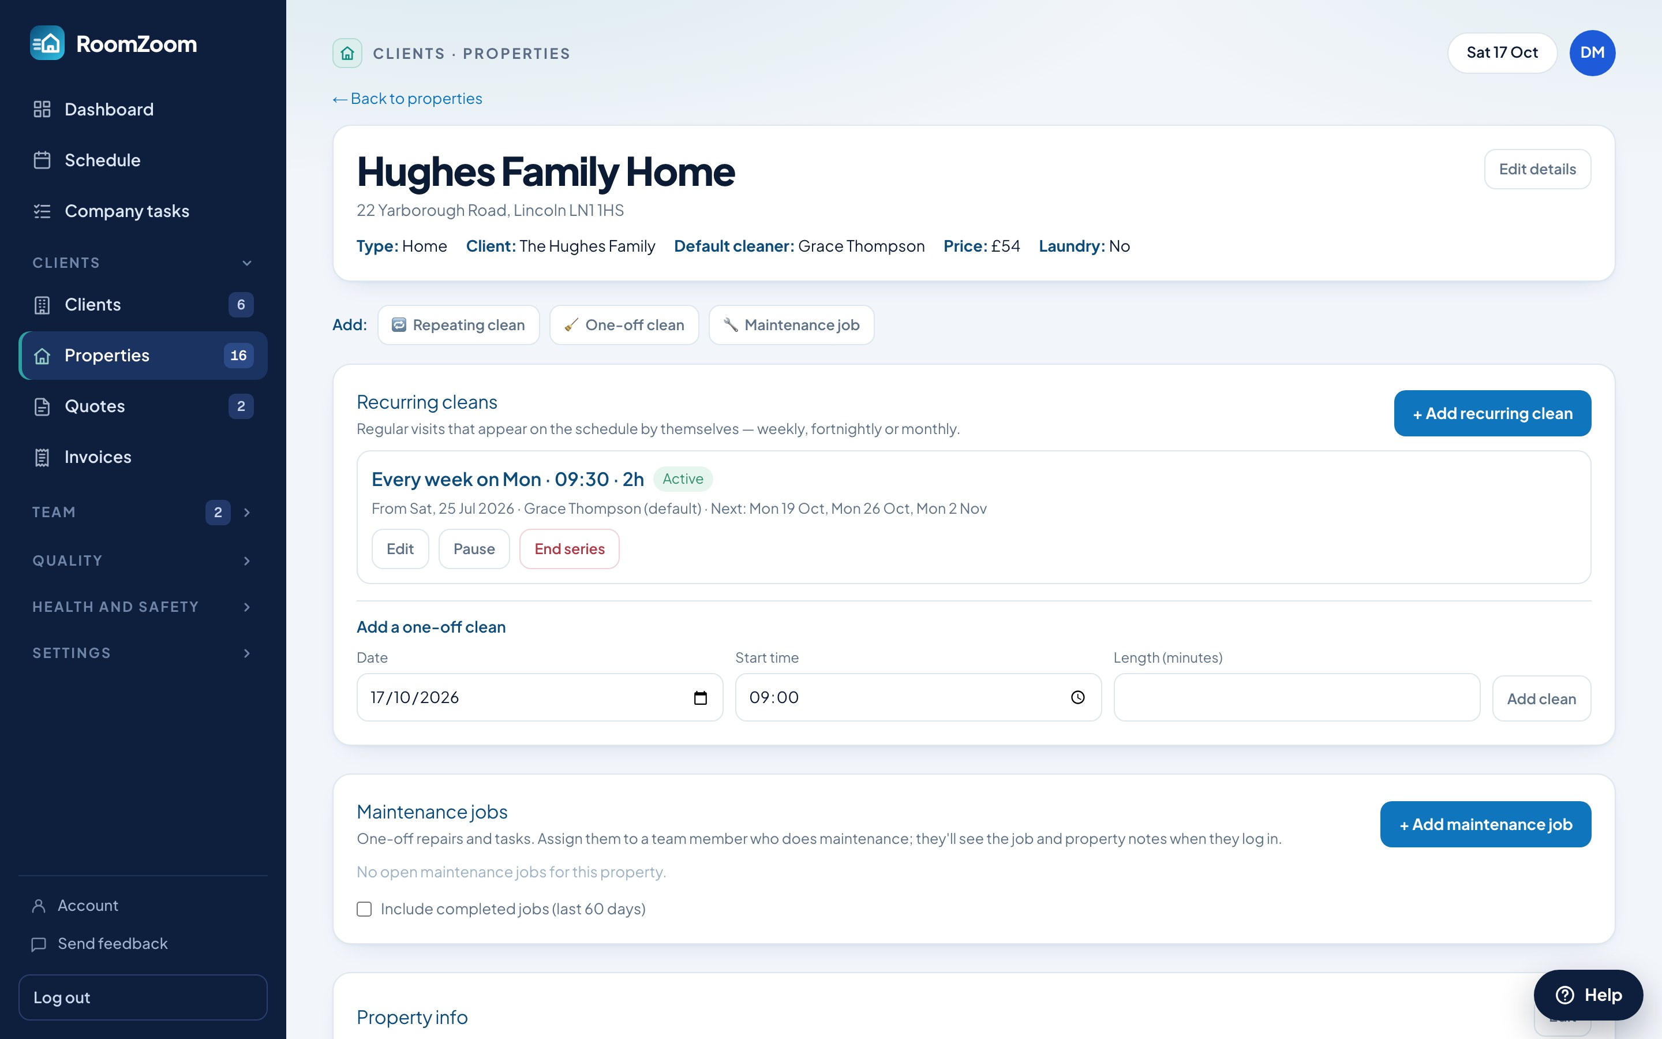Image resolution: width=1662 pixels, height=1039 pixels.
Task: Click the Active status badge
Action: tap(683, 479)
